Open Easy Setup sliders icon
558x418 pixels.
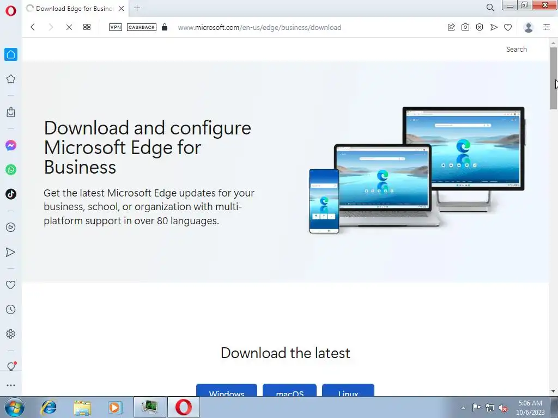[547, 27]
